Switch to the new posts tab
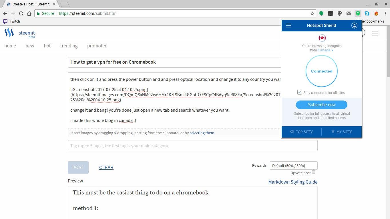This screenshot has width=390, height=219. (30, 46)
